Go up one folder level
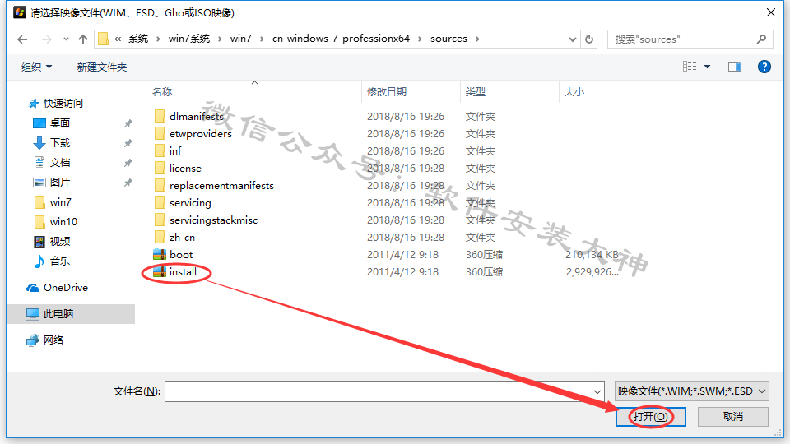 [x=83, y=39]
